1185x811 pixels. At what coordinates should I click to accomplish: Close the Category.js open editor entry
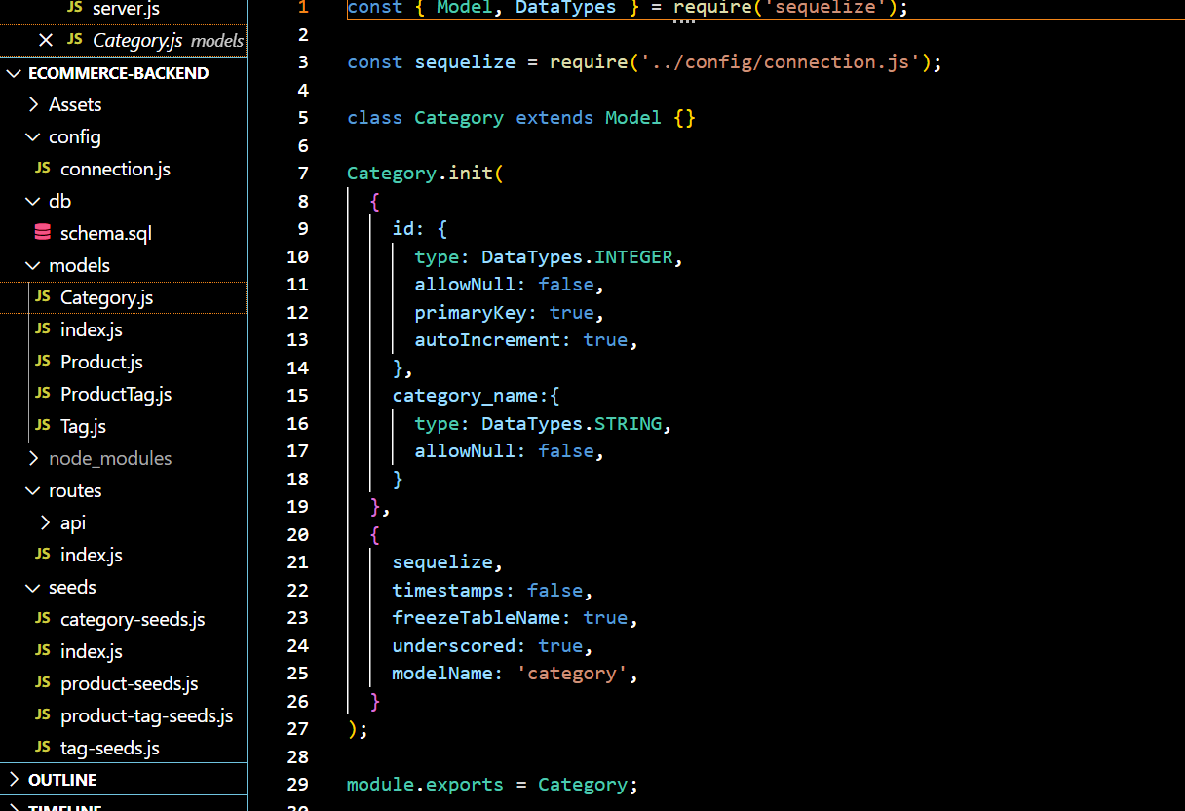[x=45, y=40]
